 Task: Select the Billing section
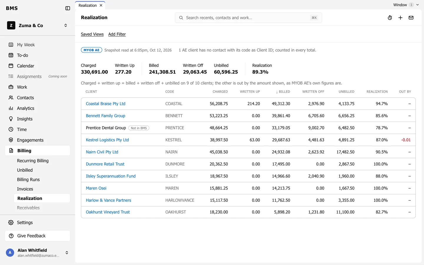pos(37,151)
